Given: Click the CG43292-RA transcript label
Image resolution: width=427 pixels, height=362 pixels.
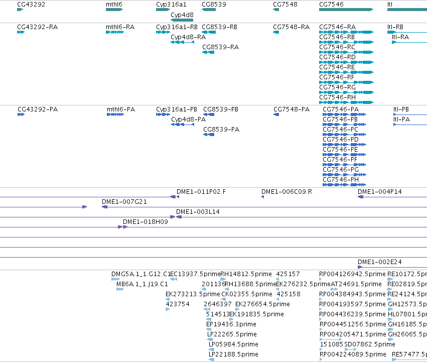Looking at the screenshot, I should [37, 27].
